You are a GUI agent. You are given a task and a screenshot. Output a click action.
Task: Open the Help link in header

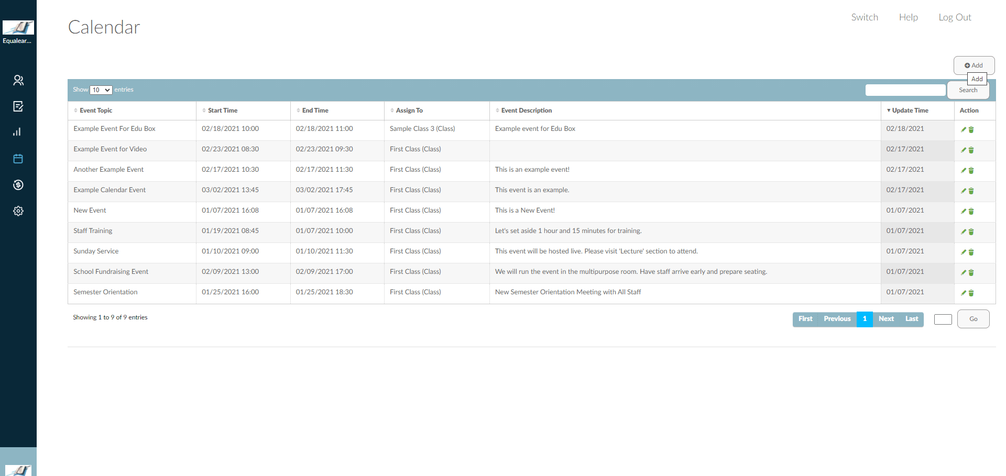click(908, 17)
